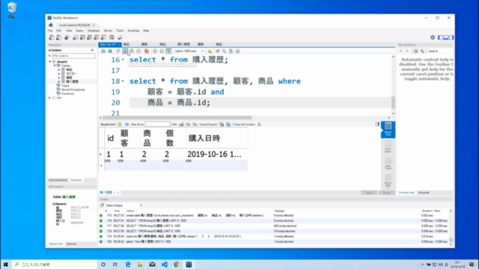Image resolution: width=479 pixels, height=269 pixels.
Task: Create new table icon in main toolbar
Action: (82, 37)
